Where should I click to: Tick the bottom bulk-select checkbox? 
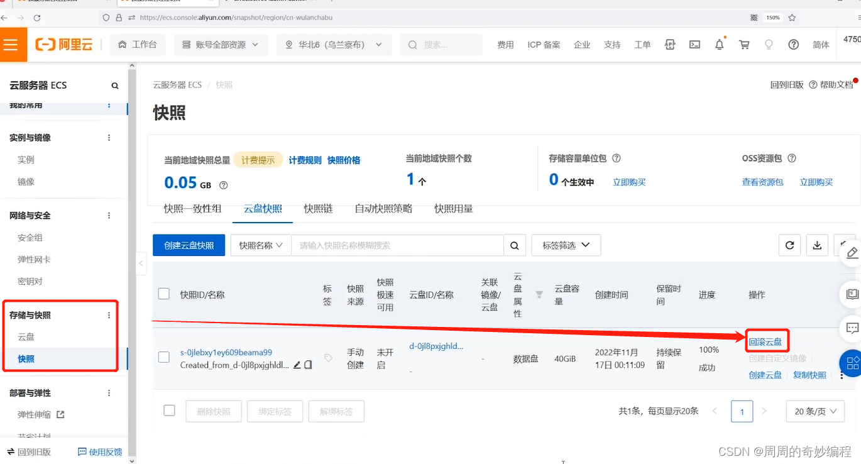click(169, 411)
